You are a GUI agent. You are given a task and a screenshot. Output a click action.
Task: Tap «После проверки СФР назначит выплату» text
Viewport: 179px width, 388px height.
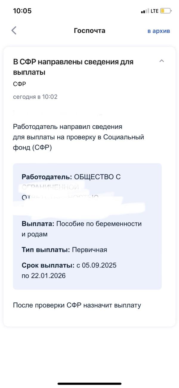77,305
